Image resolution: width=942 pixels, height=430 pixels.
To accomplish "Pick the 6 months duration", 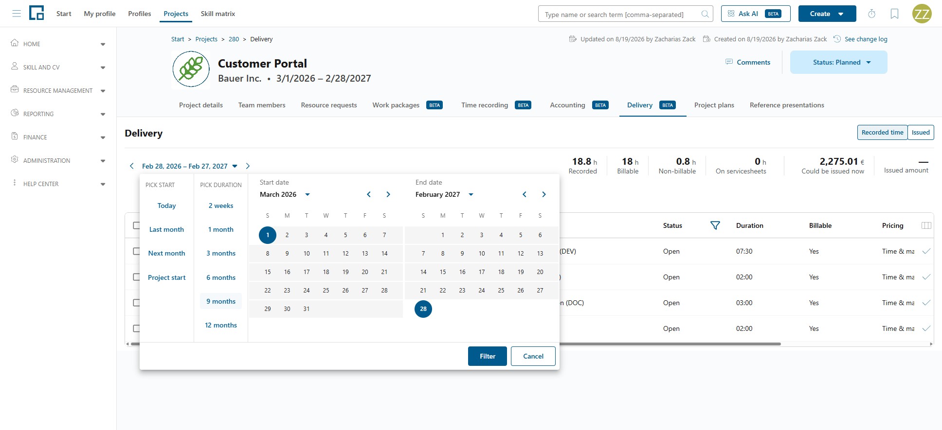I will click(x=221, y=277).
